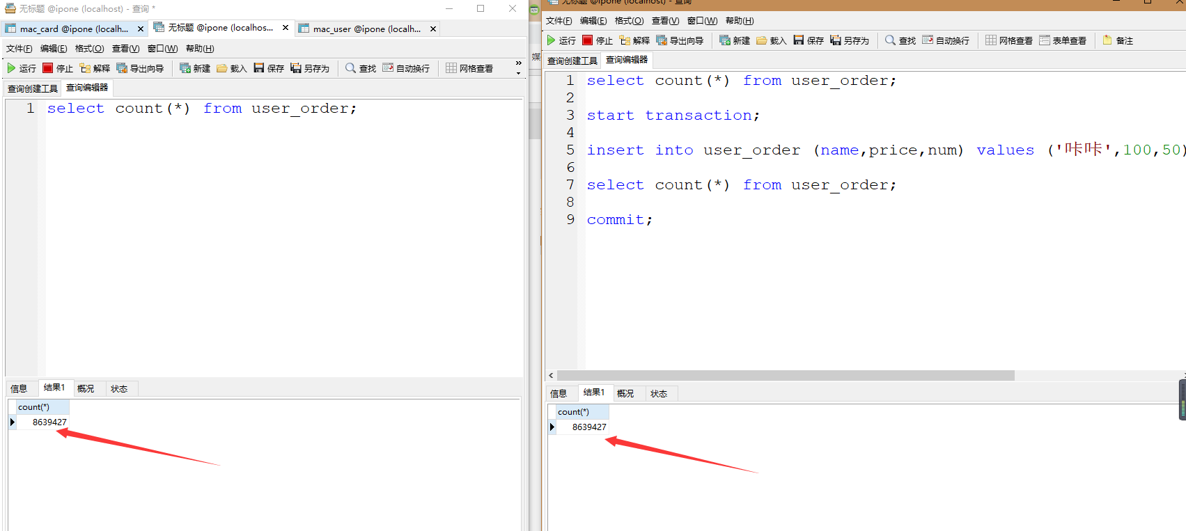Open Edit (编辑) menu in left window
The image size is (1186, 531).
54,49
